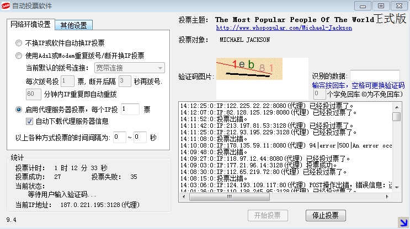
Task: Click the 识别的数据 captcha input field
Action: coord(375,76)
